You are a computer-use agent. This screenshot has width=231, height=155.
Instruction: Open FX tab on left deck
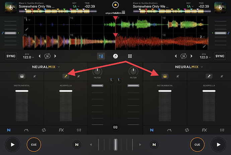point(61,130)
